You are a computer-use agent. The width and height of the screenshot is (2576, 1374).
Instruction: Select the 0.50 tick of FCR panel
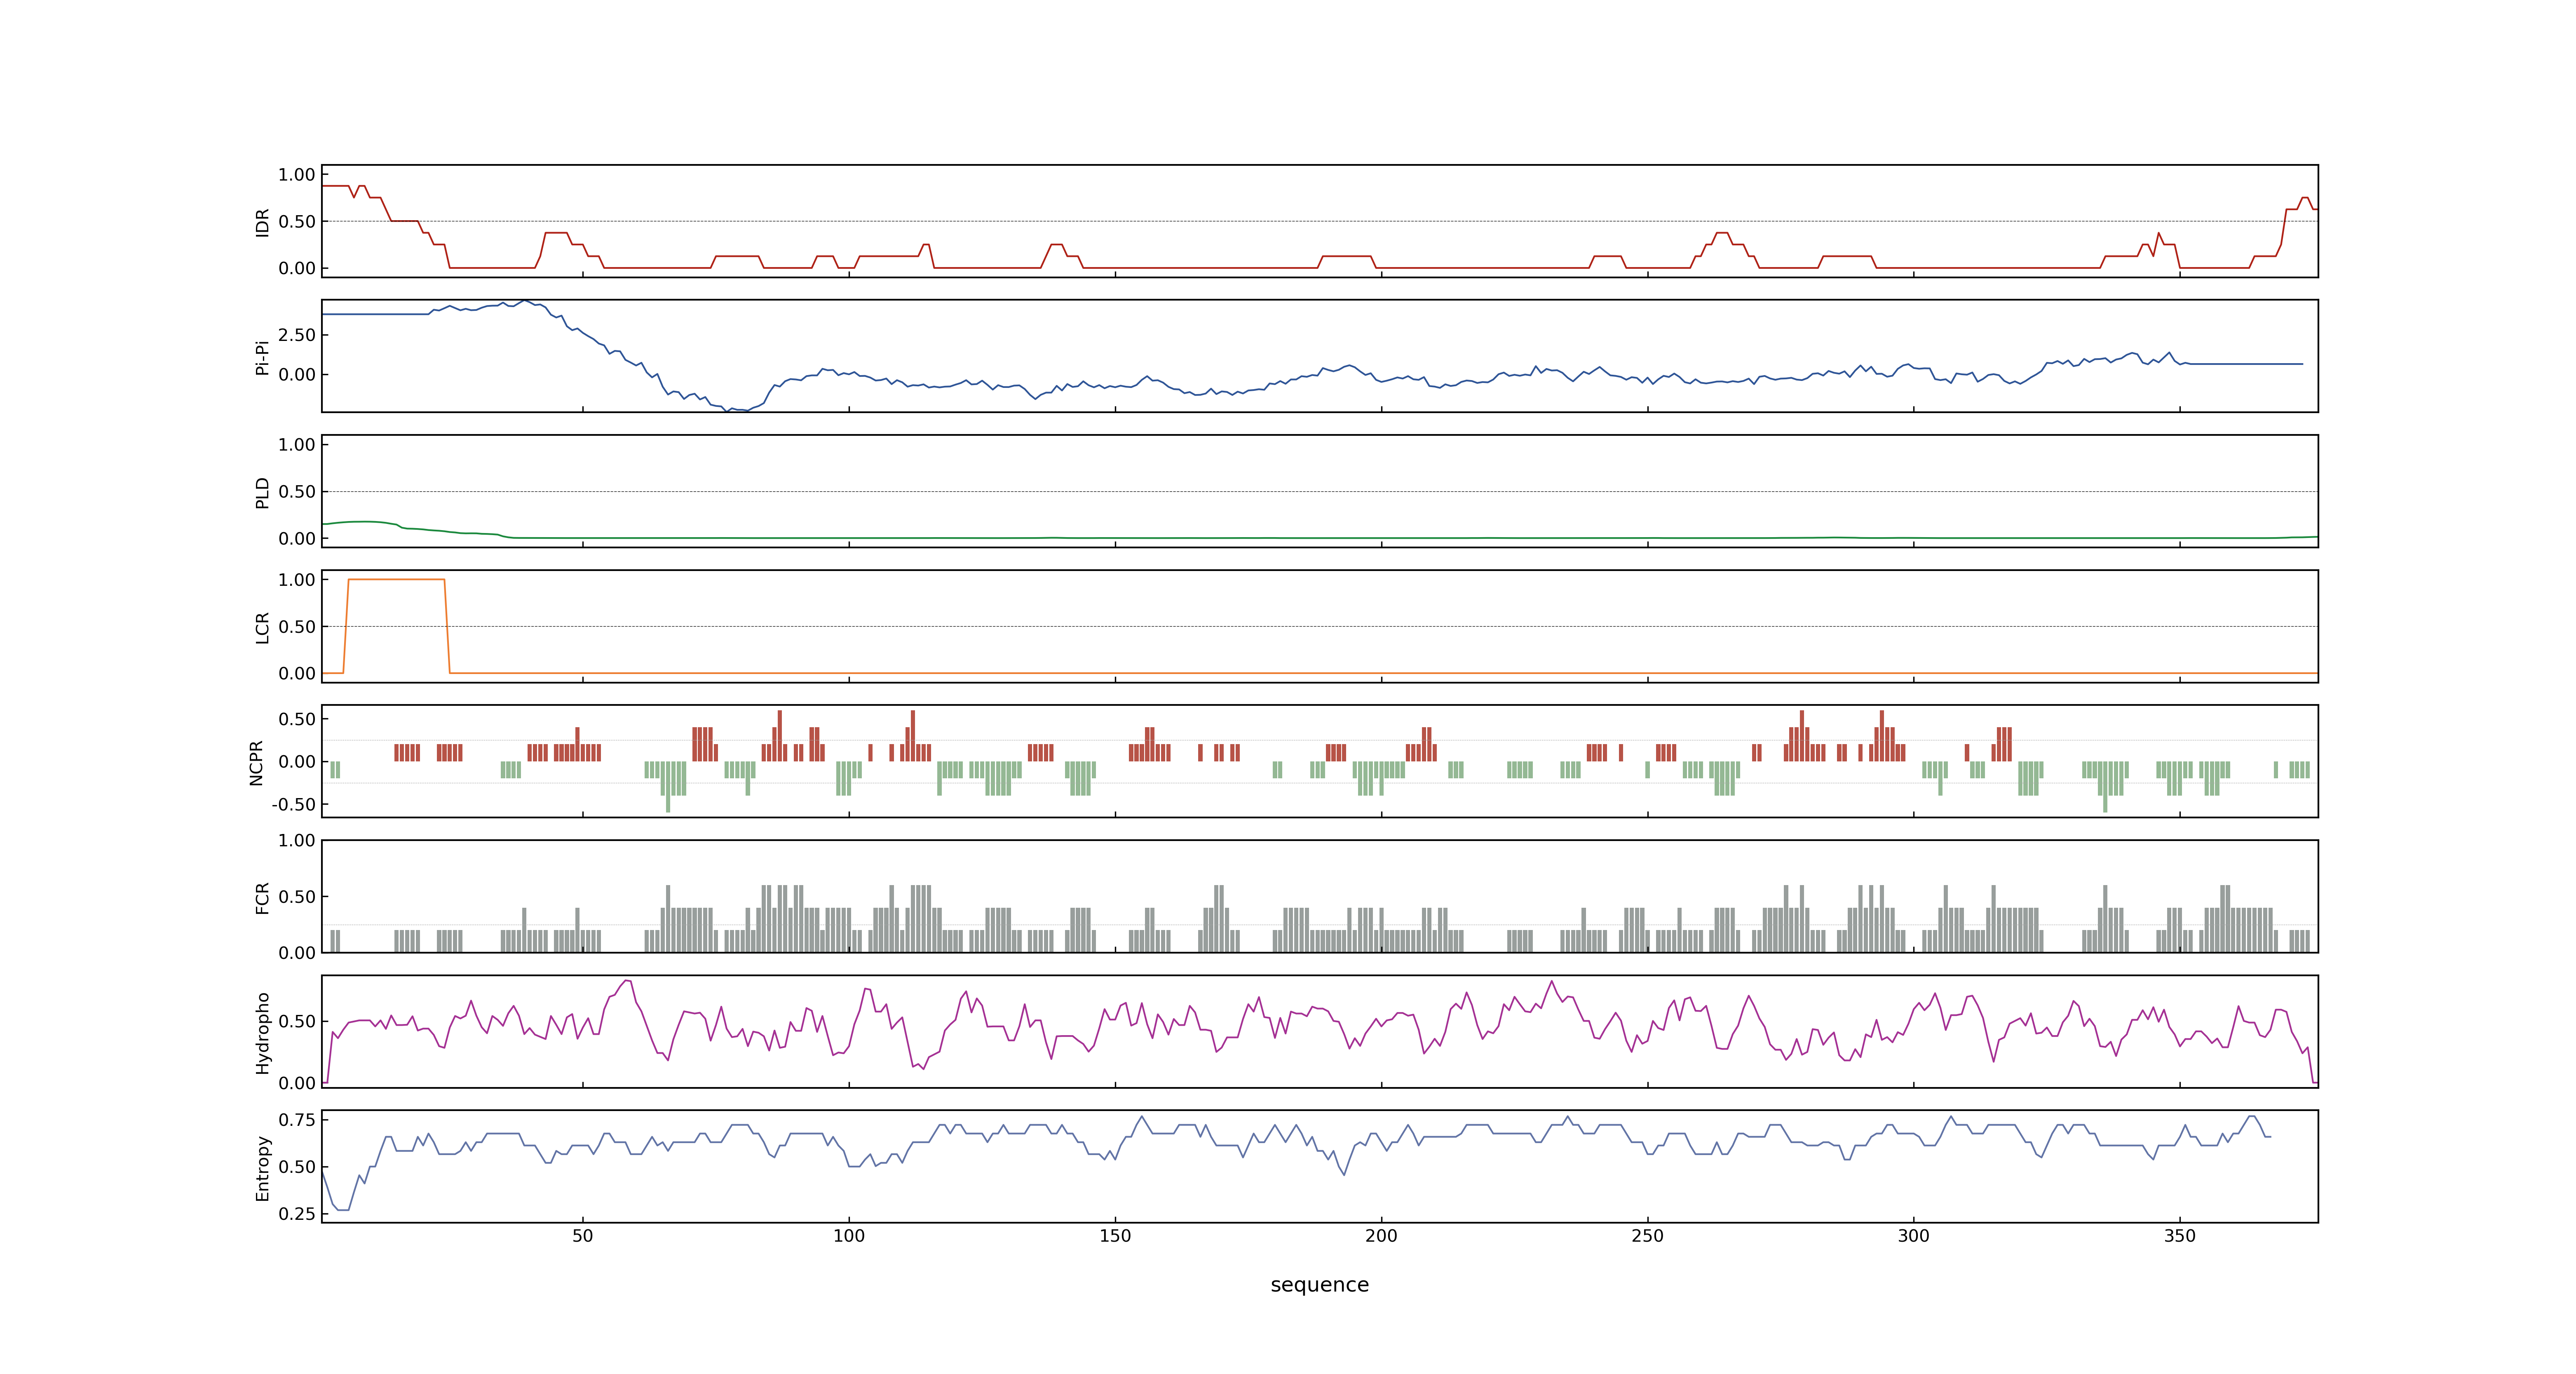click(297, 897)
